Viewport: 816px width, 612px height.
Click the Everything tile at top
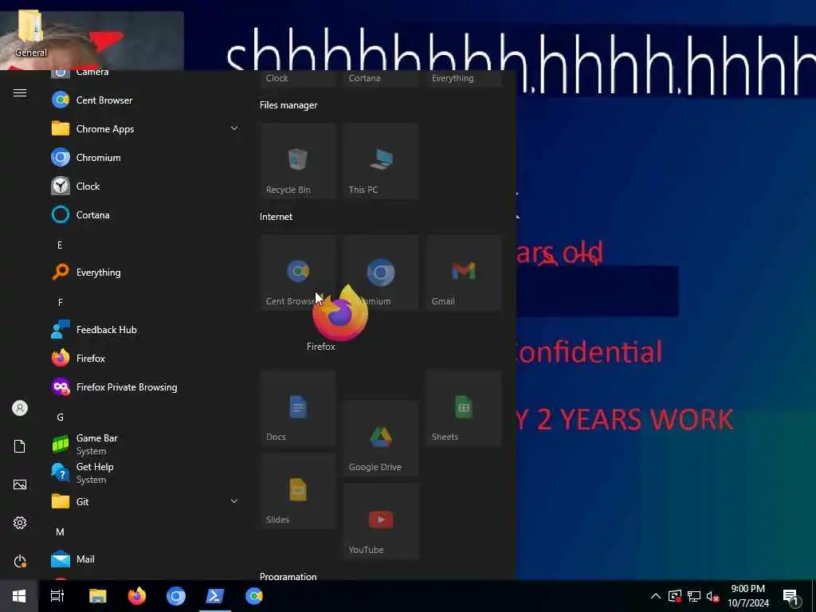click(464, 78)
